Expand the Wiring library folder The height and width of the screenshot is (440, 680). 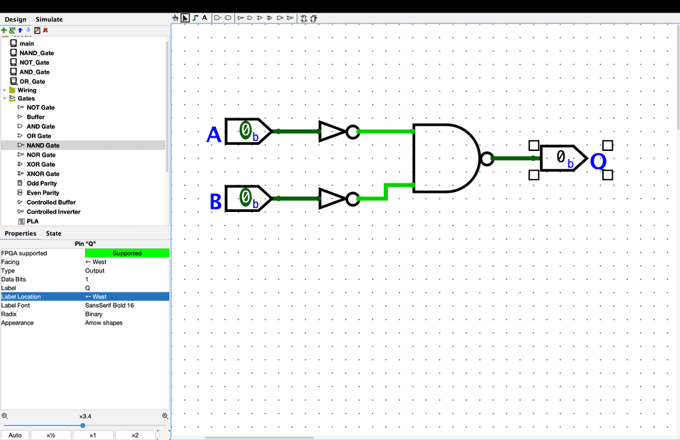[x=5, y=90]
